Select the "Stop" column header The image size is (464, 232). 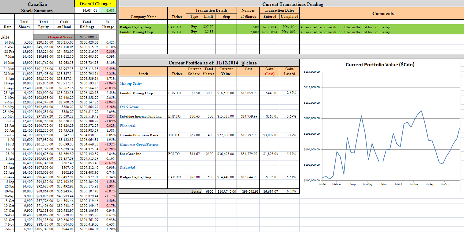point(226,17)
